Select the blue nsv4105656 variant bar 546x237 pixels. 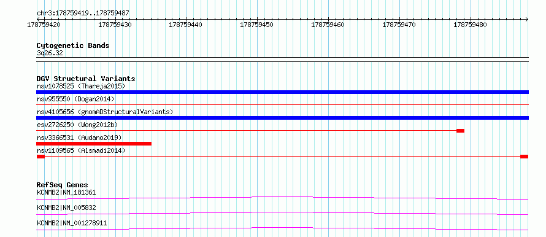click(x=282, y=118)
